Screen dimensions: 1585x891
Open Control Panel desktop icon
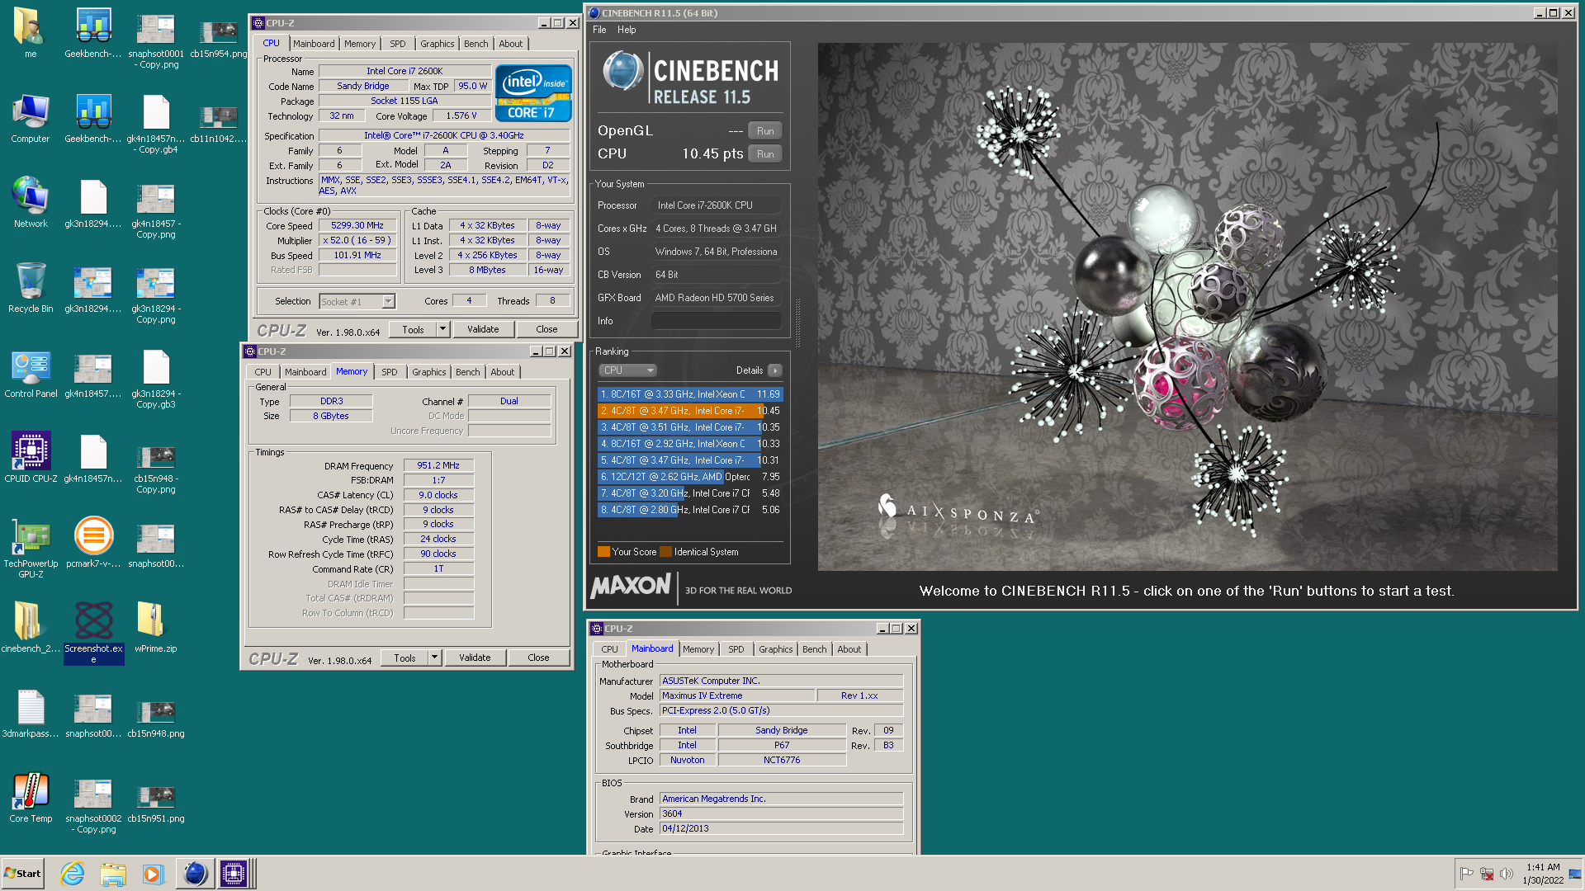pyautogui.click(x=31, y=373)
